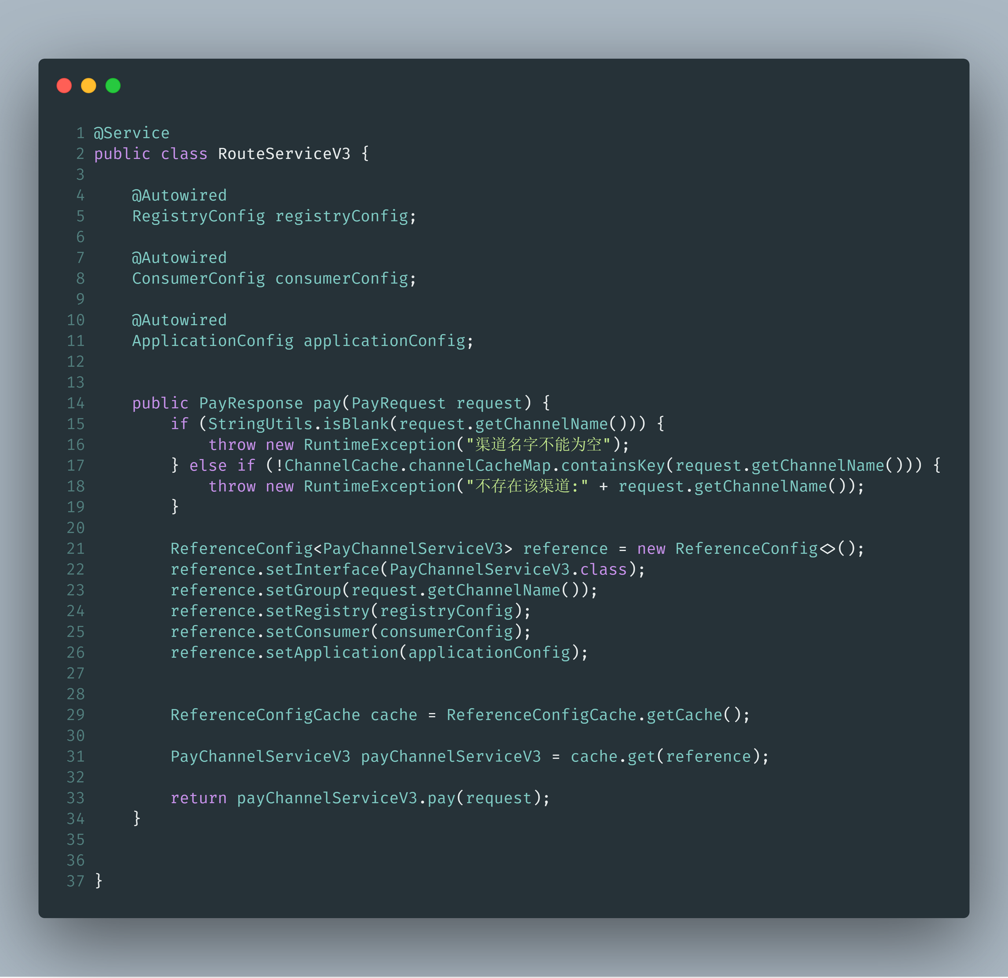Click the diamond operator after ReferenceConfig
The width and height of the screenshot is (1008, 978).
(x=827, y=549)
